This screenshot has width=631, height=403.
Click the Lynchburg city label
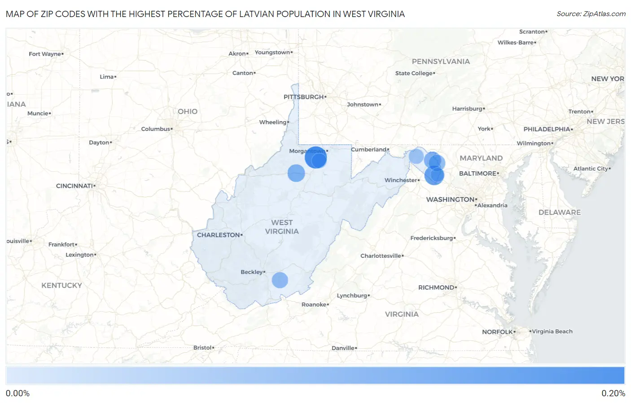tap(352, 296)
